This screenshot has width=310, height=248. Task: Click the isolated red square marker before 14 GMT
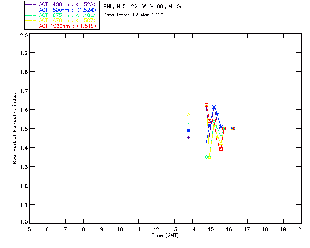[x=188, y=115]
